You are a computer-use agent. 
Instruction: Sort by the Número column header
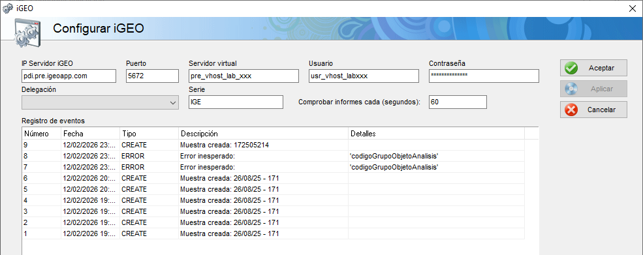tap(41, 134)
